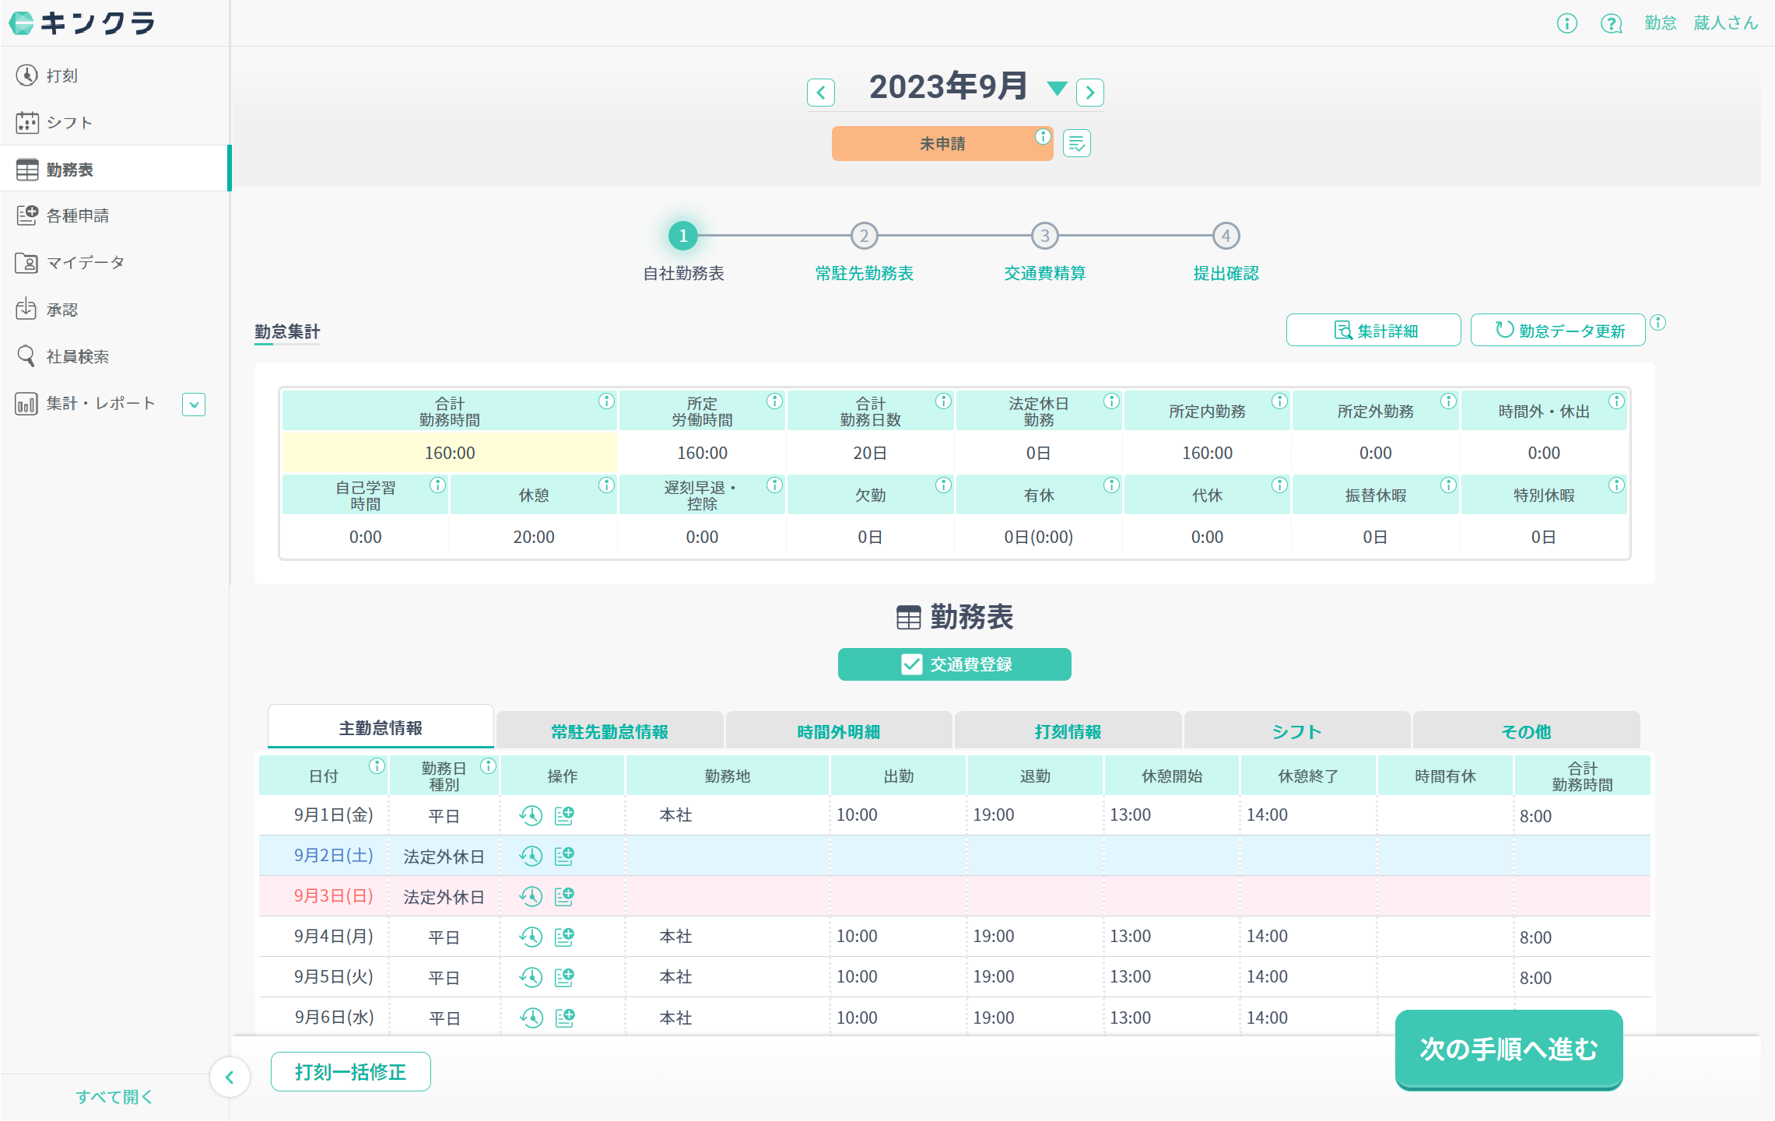Viewport: 1775px width, 1121px height.
Task: Click the 未申請 status button
Action: point(942,144)
